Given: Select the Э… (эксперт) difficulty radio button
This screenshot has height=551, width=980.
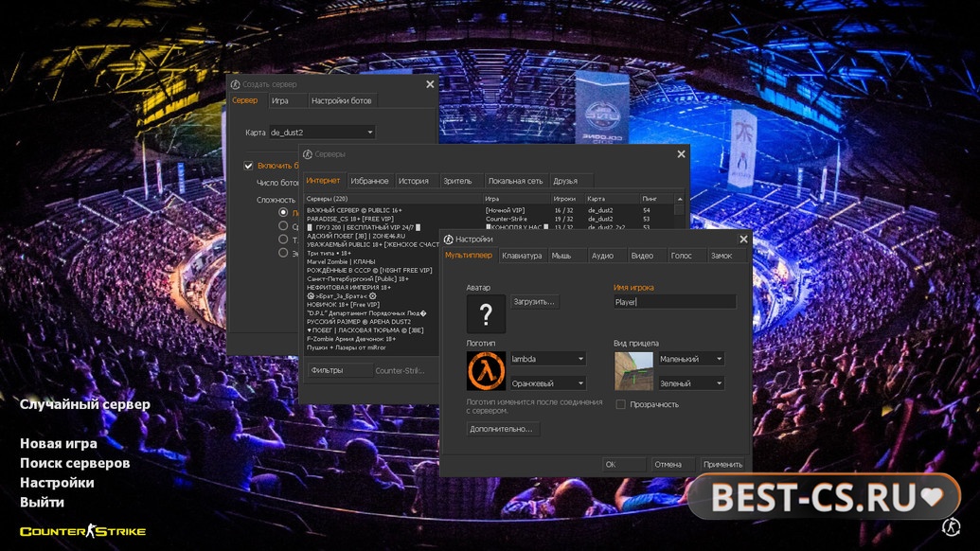Looking at the screenshot, I should click(283, 253).
